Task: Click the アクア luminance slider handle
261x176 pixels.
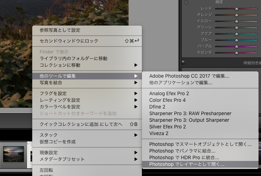Action: tap(236, 34)
